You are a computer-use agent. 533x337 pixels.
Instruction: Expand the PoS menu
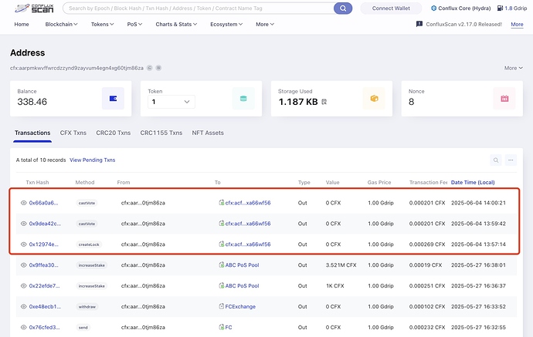pyautogui.click(x=134, y=24)
